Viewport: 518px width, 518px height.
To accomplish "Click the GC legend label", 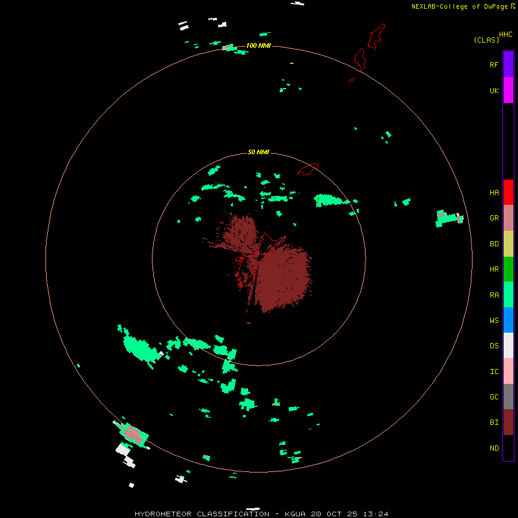I will point(494,397).
